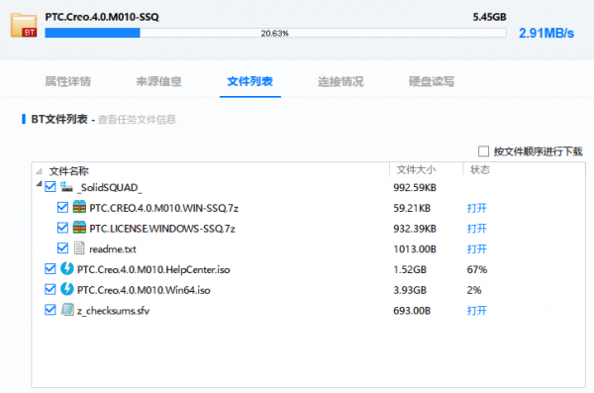Uncheck the _SolidSQUAD_ folder checkbox
594x393 pixels.
click(50, 187)
